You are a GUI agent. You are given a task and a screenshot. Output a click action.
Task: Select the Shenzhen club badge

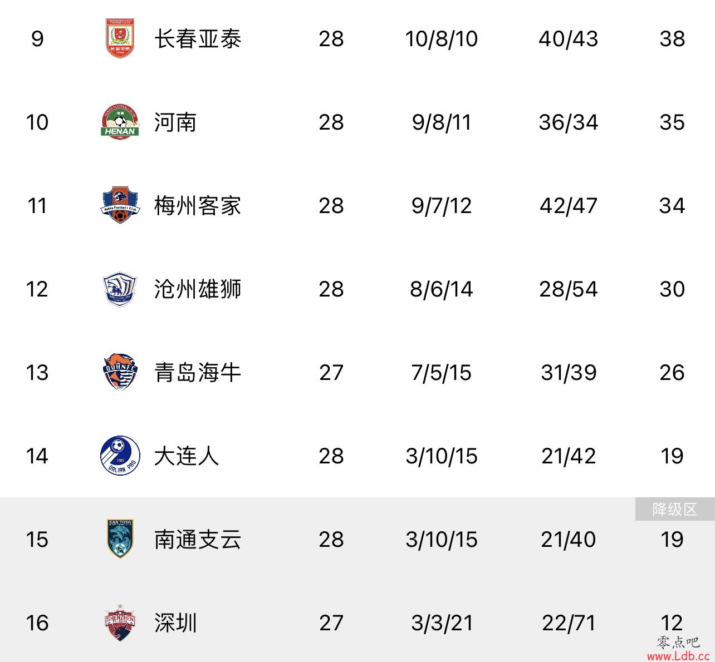coord(120,623)
